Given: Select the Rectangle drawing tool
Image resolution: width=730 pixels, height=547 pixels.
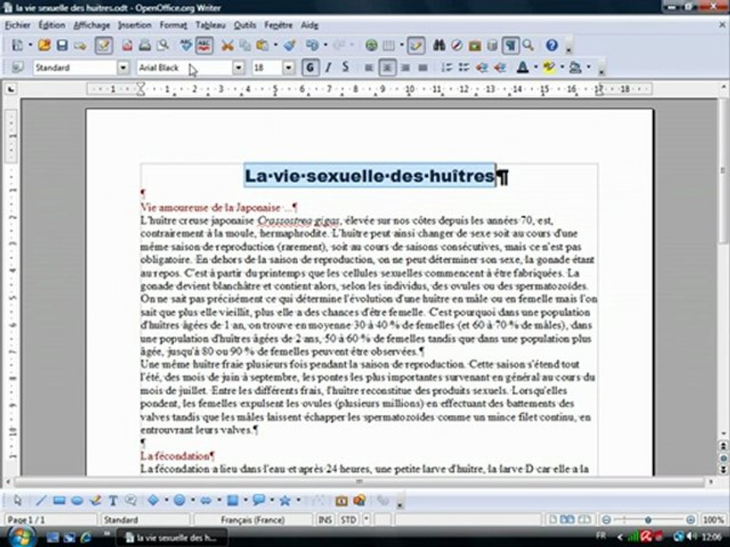Looking at the screenshot, I should click(59, 501).
